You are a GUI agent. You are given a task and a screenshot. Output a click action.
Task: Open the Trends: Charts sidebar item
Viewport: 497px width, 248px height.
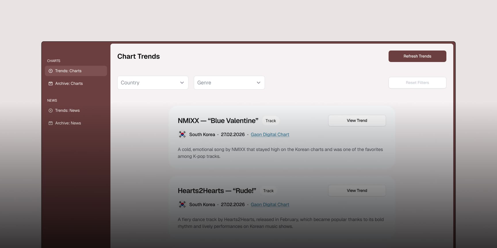76,71
